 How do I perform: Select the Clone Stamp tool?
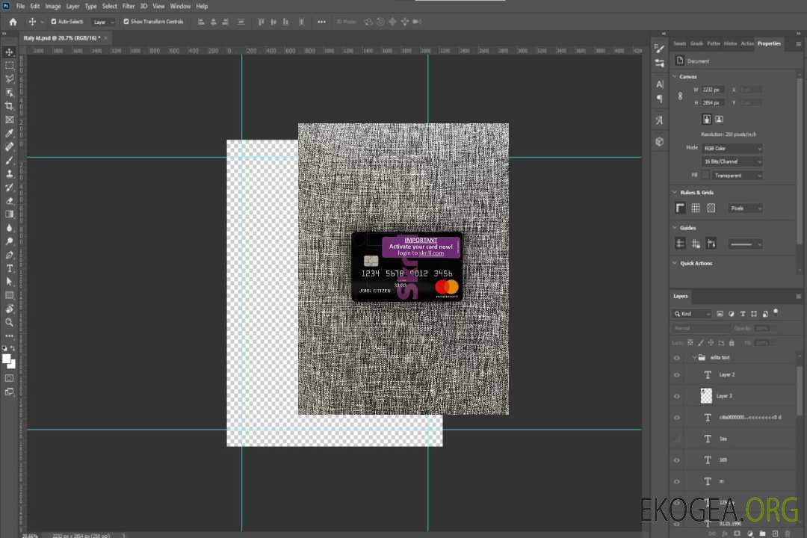tap(9, 173)
